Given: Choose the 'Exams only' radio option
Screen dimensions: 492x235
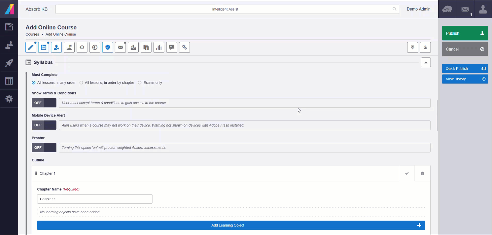Looking at the screenshot, I should [x=140, y=83].
